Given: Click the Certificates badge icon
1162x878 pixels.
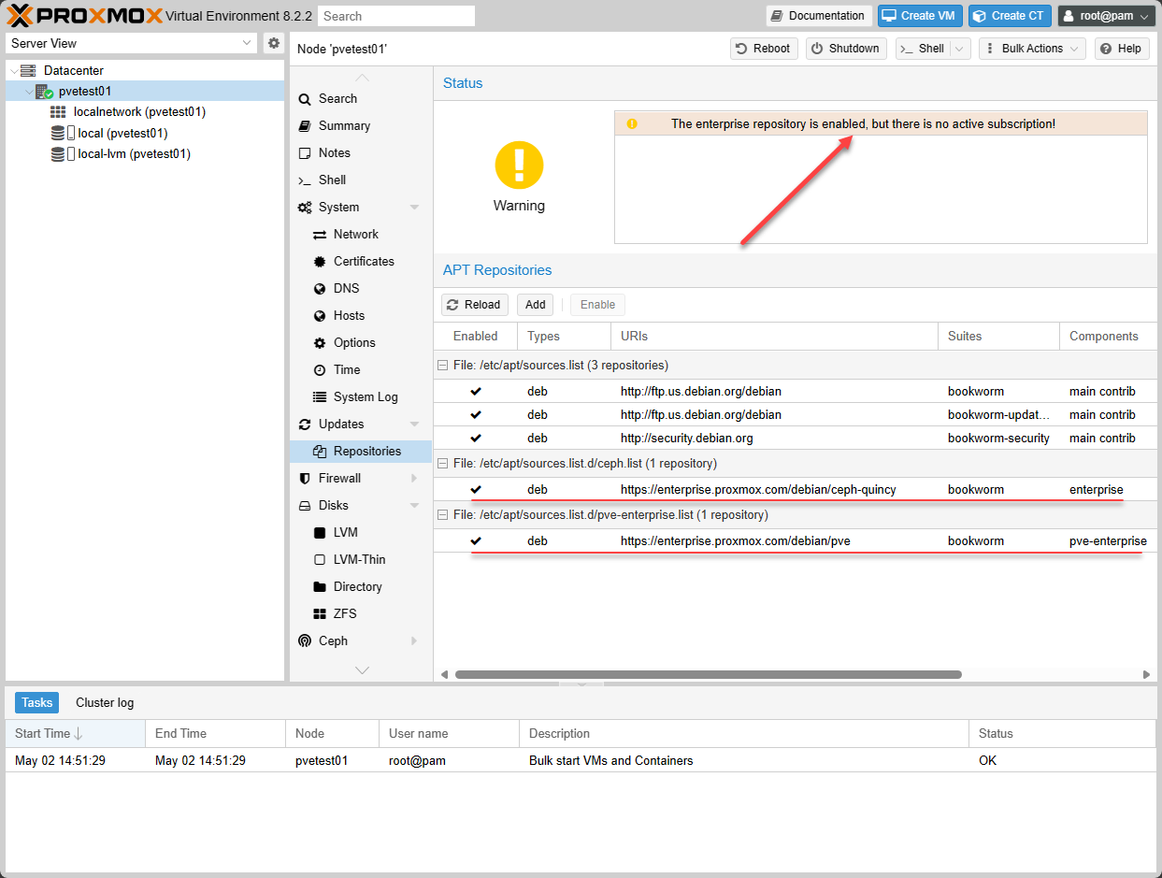Looking at the screenshot, I should [x=320, y=262].
